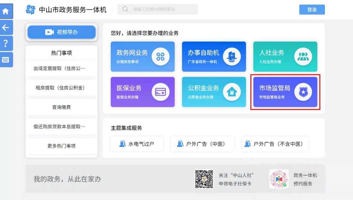Image resolution: width=353 pixels, height=200 pixels.
Task: Open 户外广告（不含中医）service
Action: [275, 144]
